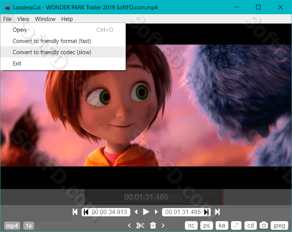Minimize the LosslessCut window
This screenshot has height=232, width=292.
point(237,7)
